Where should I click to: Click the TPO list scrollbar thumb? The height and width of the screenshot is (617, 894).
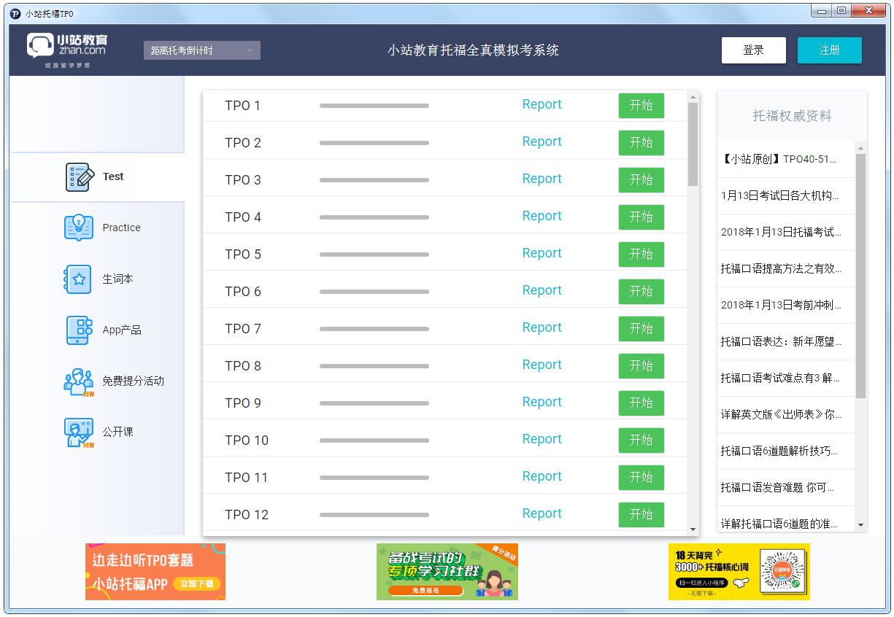click(693, 144)
